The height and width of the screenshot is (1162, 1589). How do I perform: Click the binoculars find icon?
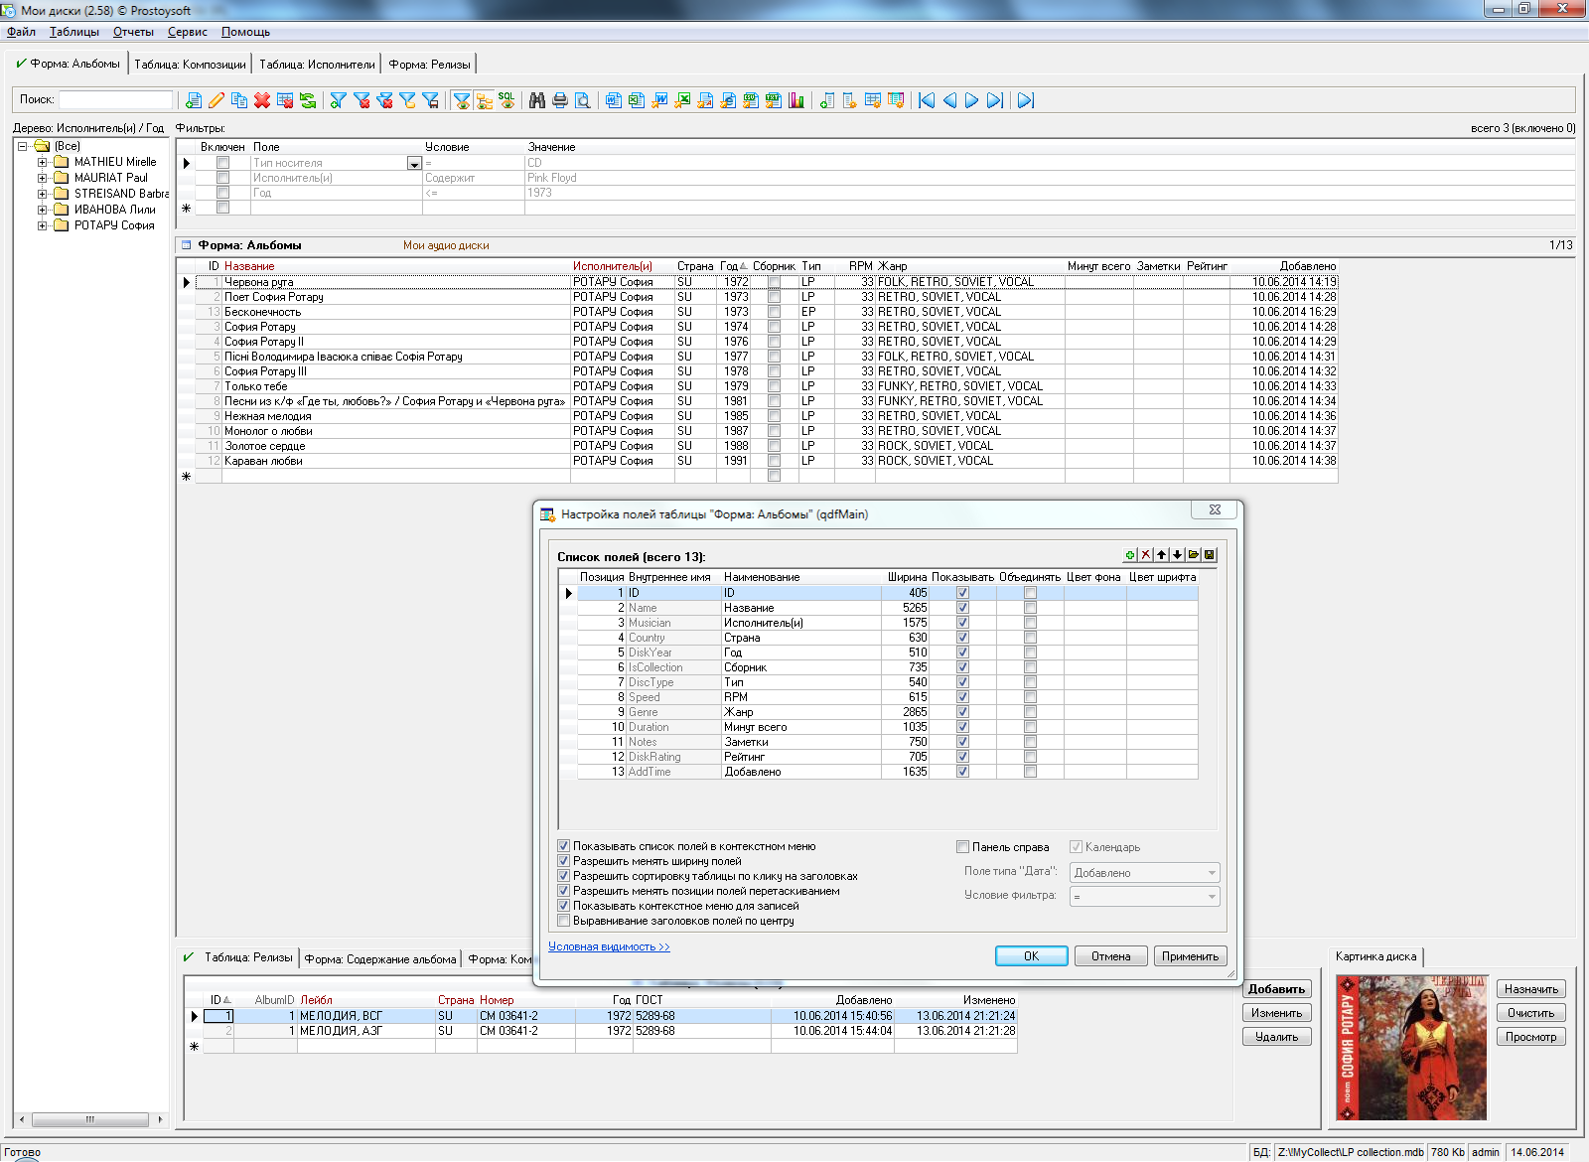[537, 100]
